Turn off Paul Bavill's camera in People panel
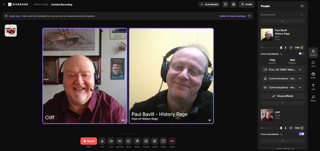The image size is (320, 151). click(291, 48)
